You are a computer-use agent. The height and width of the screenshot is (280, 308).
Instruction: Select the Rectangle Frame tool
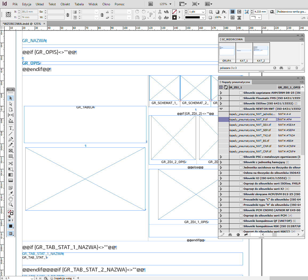tap(11, 151)
